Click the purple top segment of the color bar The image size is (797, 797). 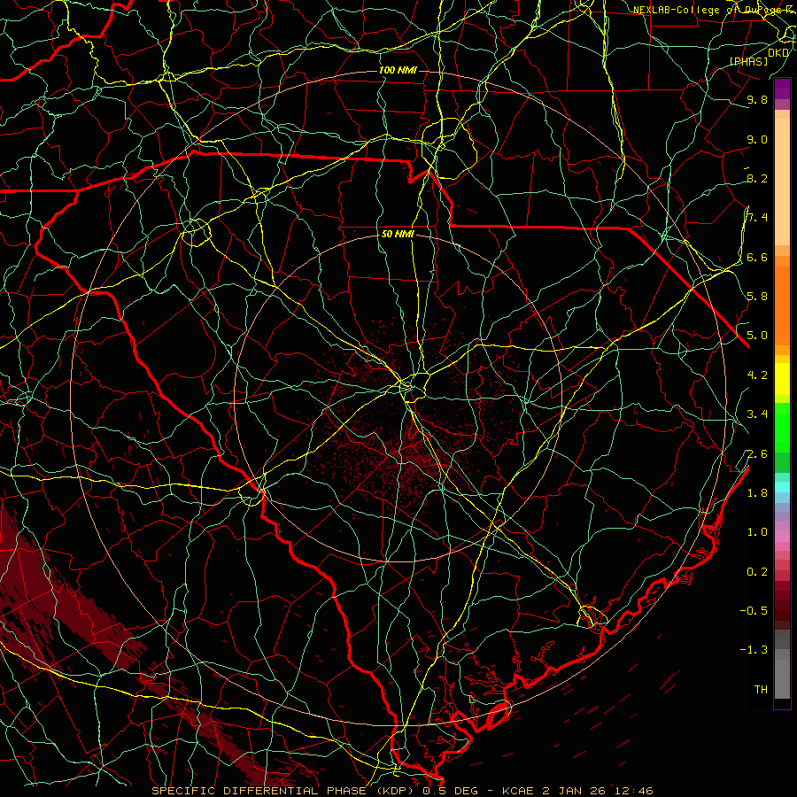coord(782,89)
